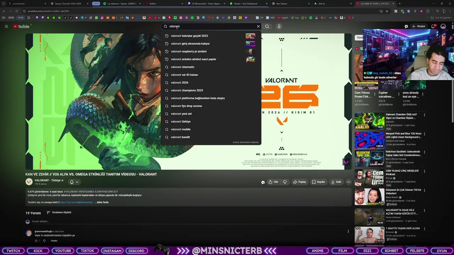Expand description with ...daha fazla

click(x=102, y=202)
